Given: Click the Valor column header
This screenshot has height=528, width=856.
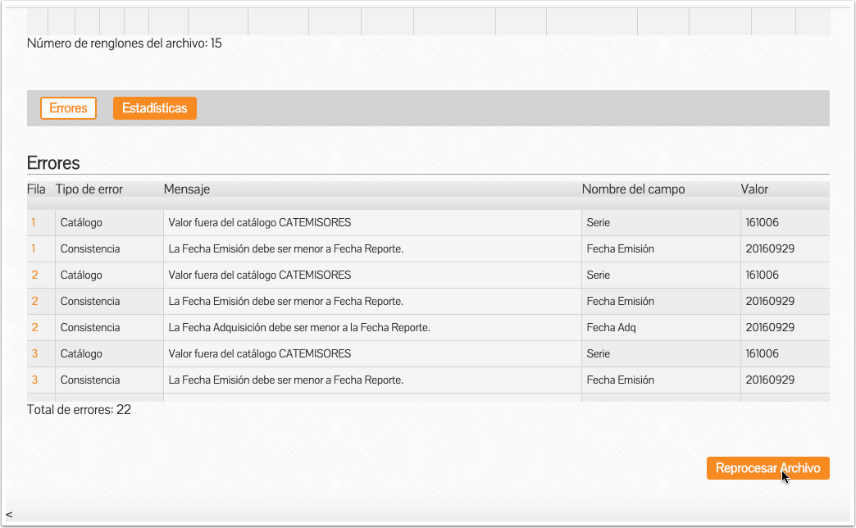Looking at the screenshot, I should (x=754, y=189).
